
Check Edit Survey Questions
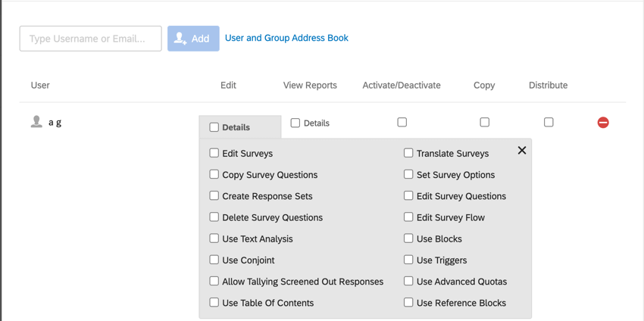[408, 196]
